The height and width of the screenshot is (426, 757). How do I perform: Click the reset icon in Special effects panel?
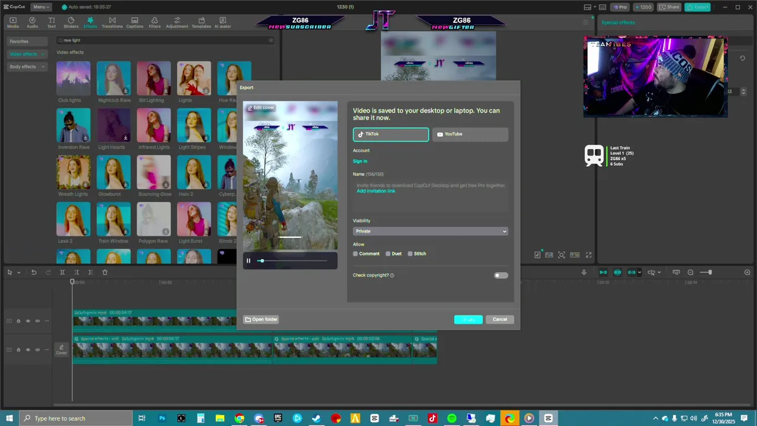point(743,58)
